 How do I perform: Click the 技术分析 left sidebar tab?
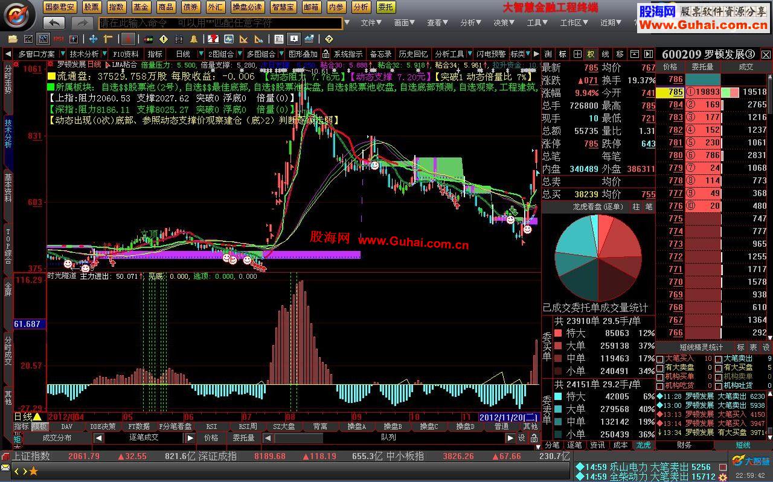8,133
